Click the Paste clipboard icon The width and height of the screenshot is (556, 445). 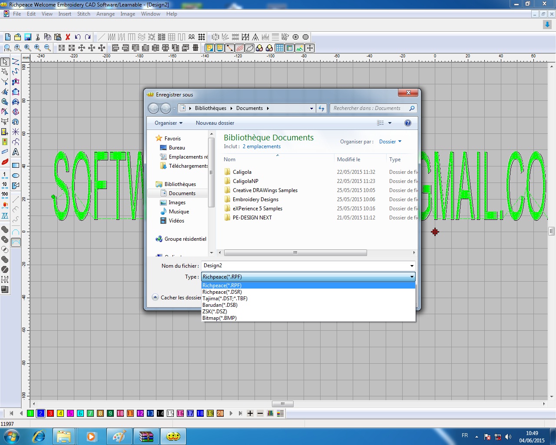click(x=57, y=37)
